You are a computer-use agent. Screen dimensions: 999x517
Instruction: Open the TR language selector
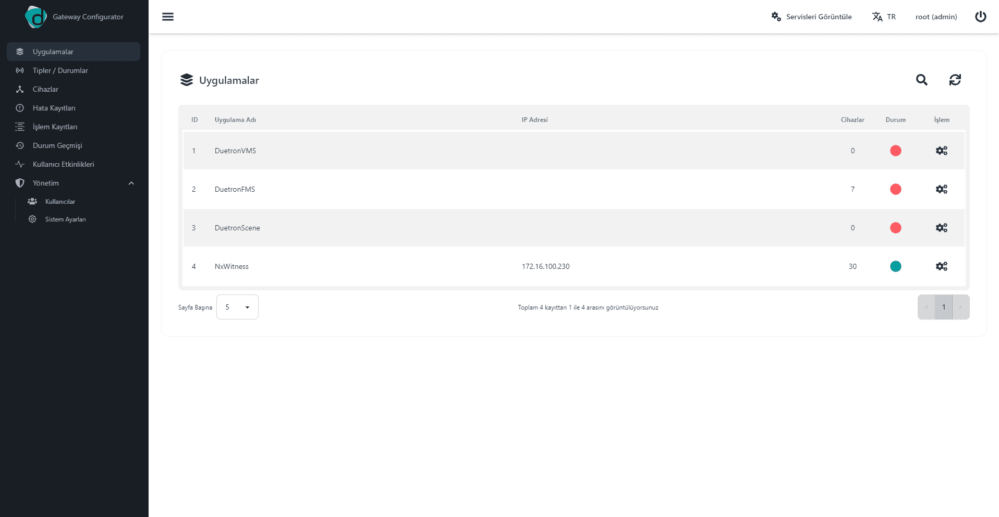click(x=884, y=17)
